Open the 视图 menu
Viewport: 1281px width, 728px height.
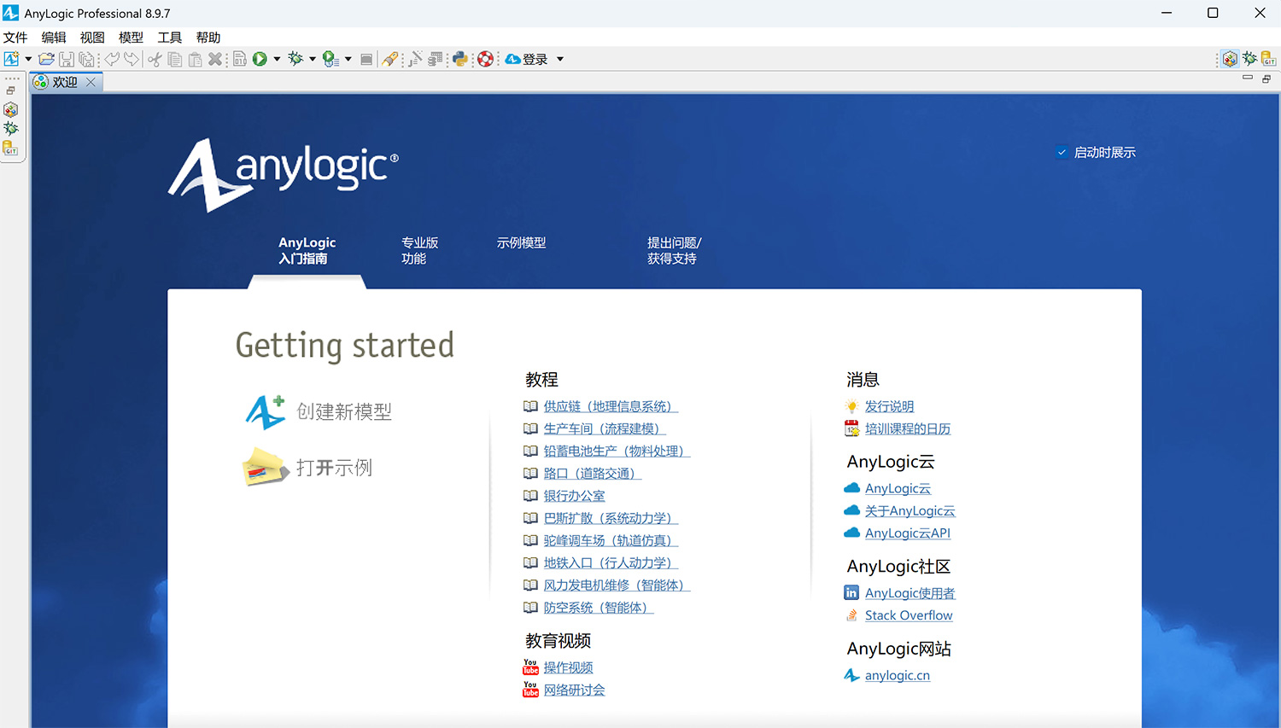(92, 38)
